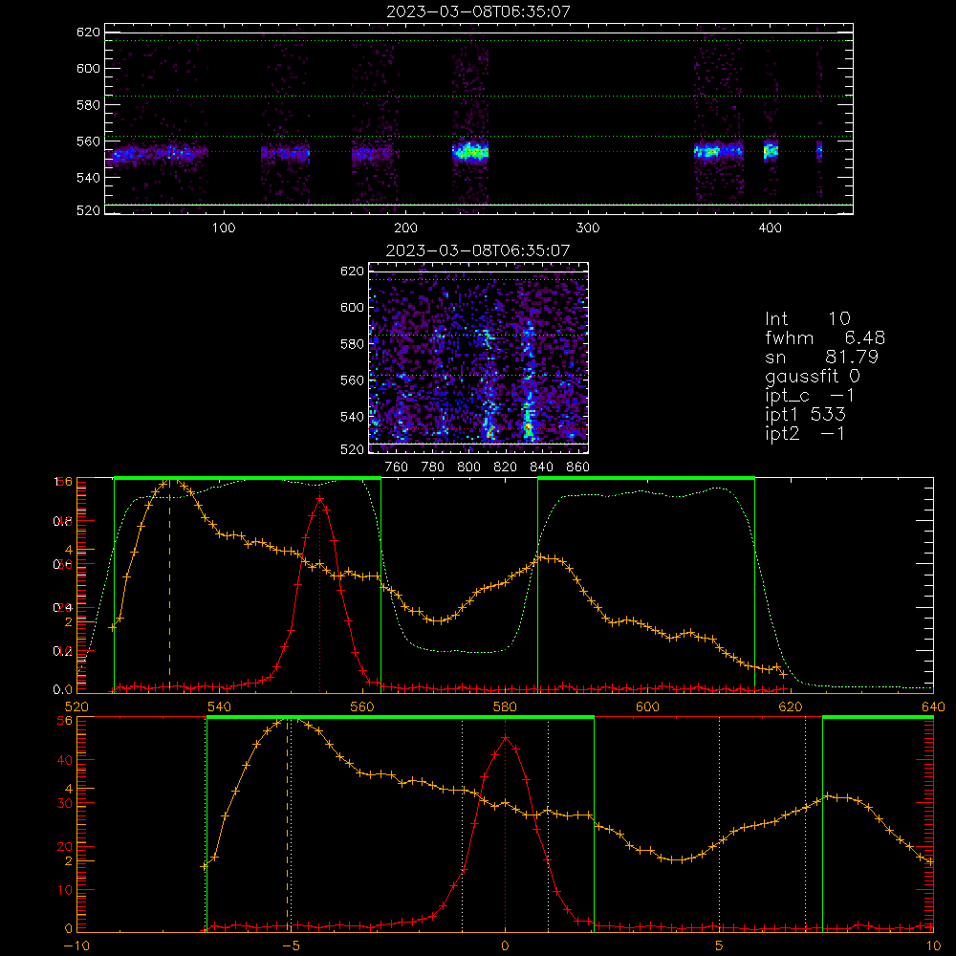Click the orange dashed vertical line near -5 in bottom plot
This screenshot has width=956, height=956.
[x=287, y=824]
